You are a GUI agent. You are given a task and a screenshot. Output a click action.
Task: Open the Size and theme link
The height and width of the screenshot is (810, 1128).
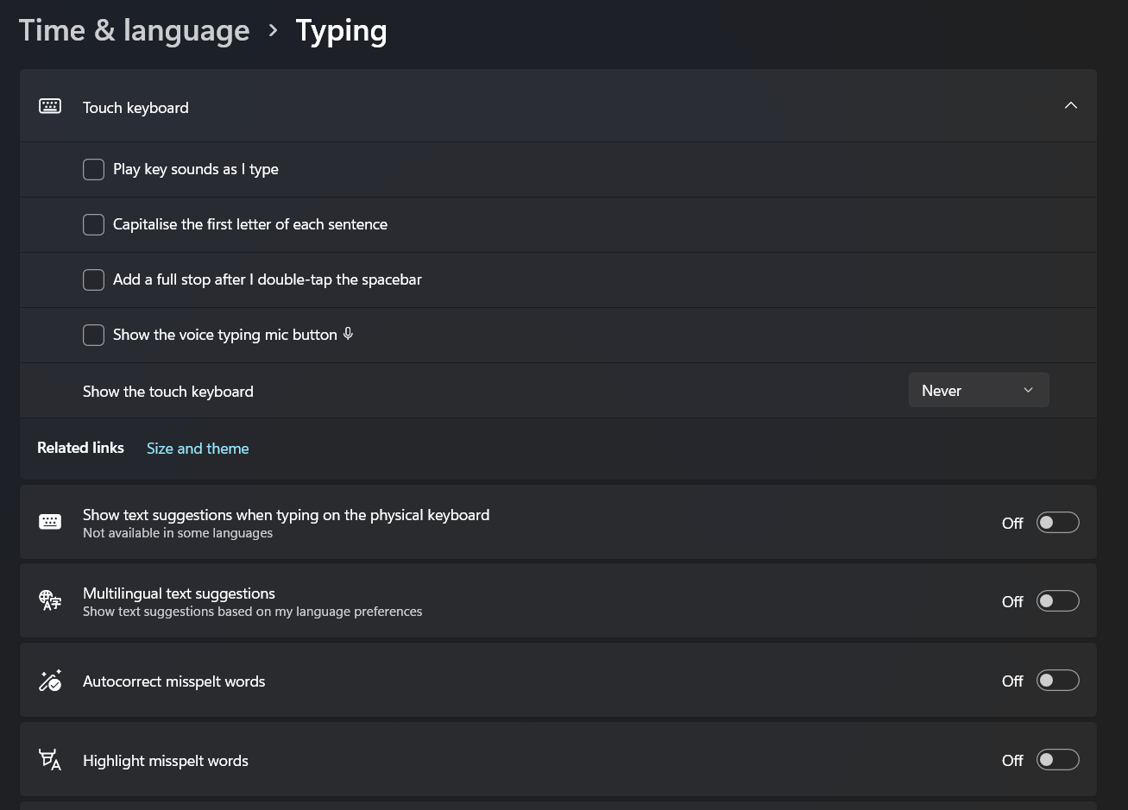click(x=198, y=449)
